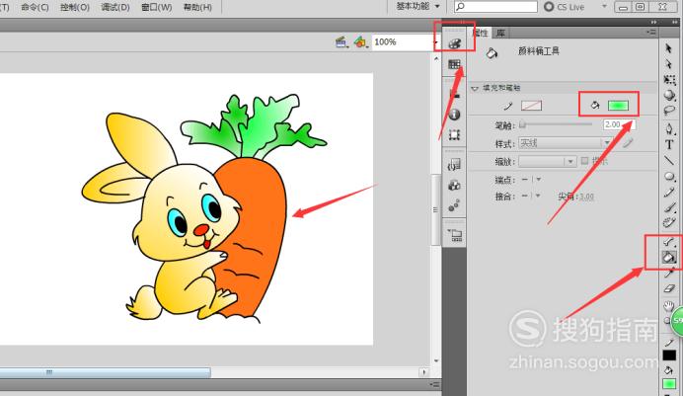Open the Transform panel icon

454,134
